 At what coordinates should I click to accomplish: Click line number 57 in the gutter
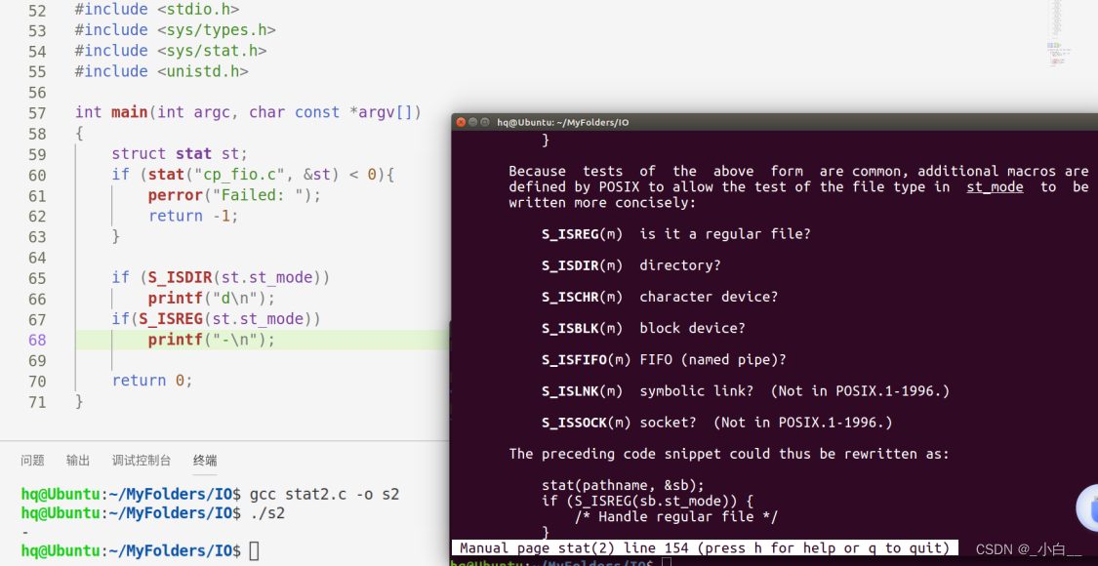click(x=37, y=113)
